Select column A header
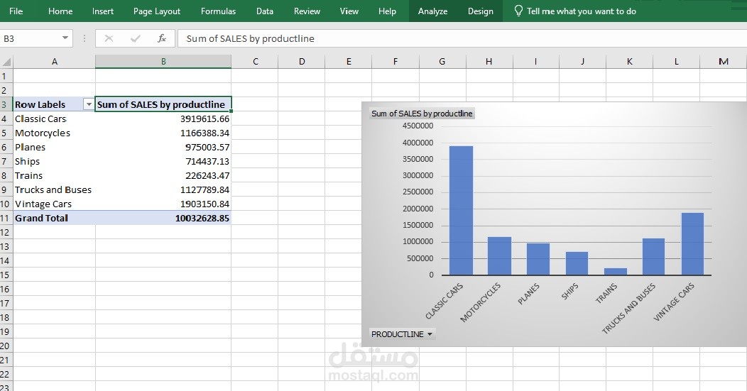The width and height of the screenshot is (747, 391). click(x=54, y=62)
